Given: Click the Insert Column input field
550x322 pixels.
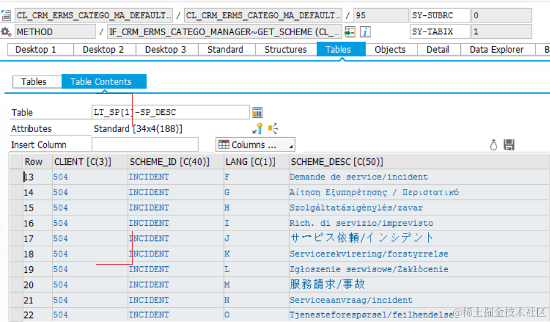Looking at the screenshot, I should point(145,144).
